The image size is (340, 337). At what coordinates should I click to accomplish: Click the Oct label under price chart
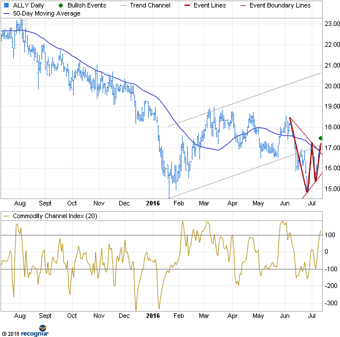pos(72,203)
